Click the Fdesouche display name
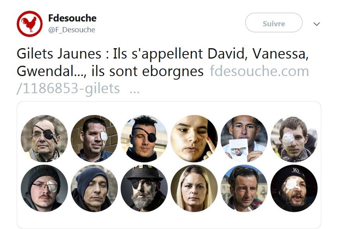The height and width of the screenshot is (229, 338). click(x=72, y=18)
